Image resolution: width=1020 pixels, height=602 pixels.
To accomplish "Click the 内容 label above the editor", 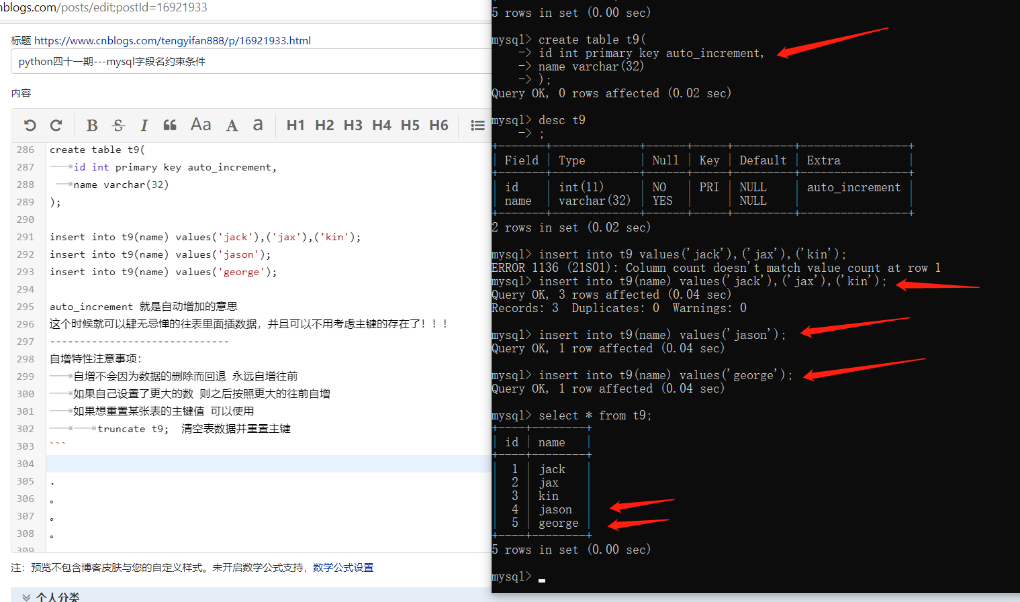I will pos(21,93).
